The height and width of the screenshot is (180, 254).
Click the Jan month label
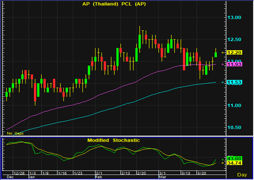(32, 177)
